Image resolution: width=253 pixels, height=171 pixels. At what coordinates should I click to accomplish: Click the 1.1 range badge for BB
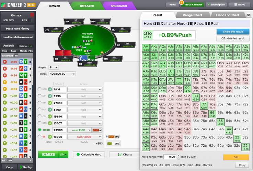point(50,137)
